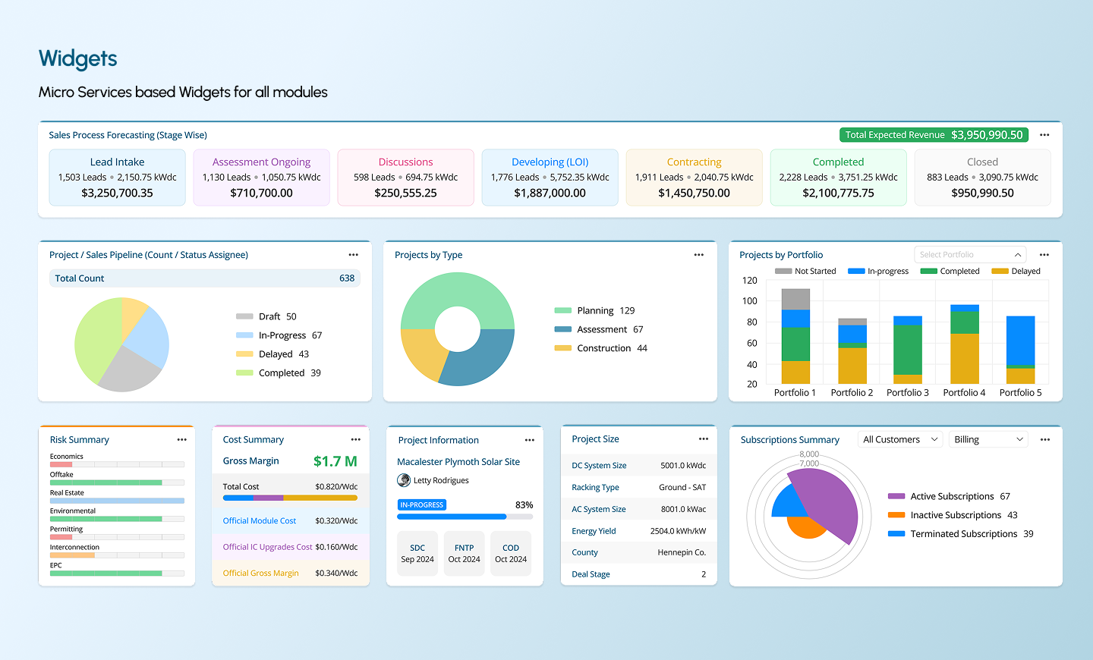Viewport: 1093px width, 660px height.
Task: Select the Lead Intake stage card
Action: (117, 178)
